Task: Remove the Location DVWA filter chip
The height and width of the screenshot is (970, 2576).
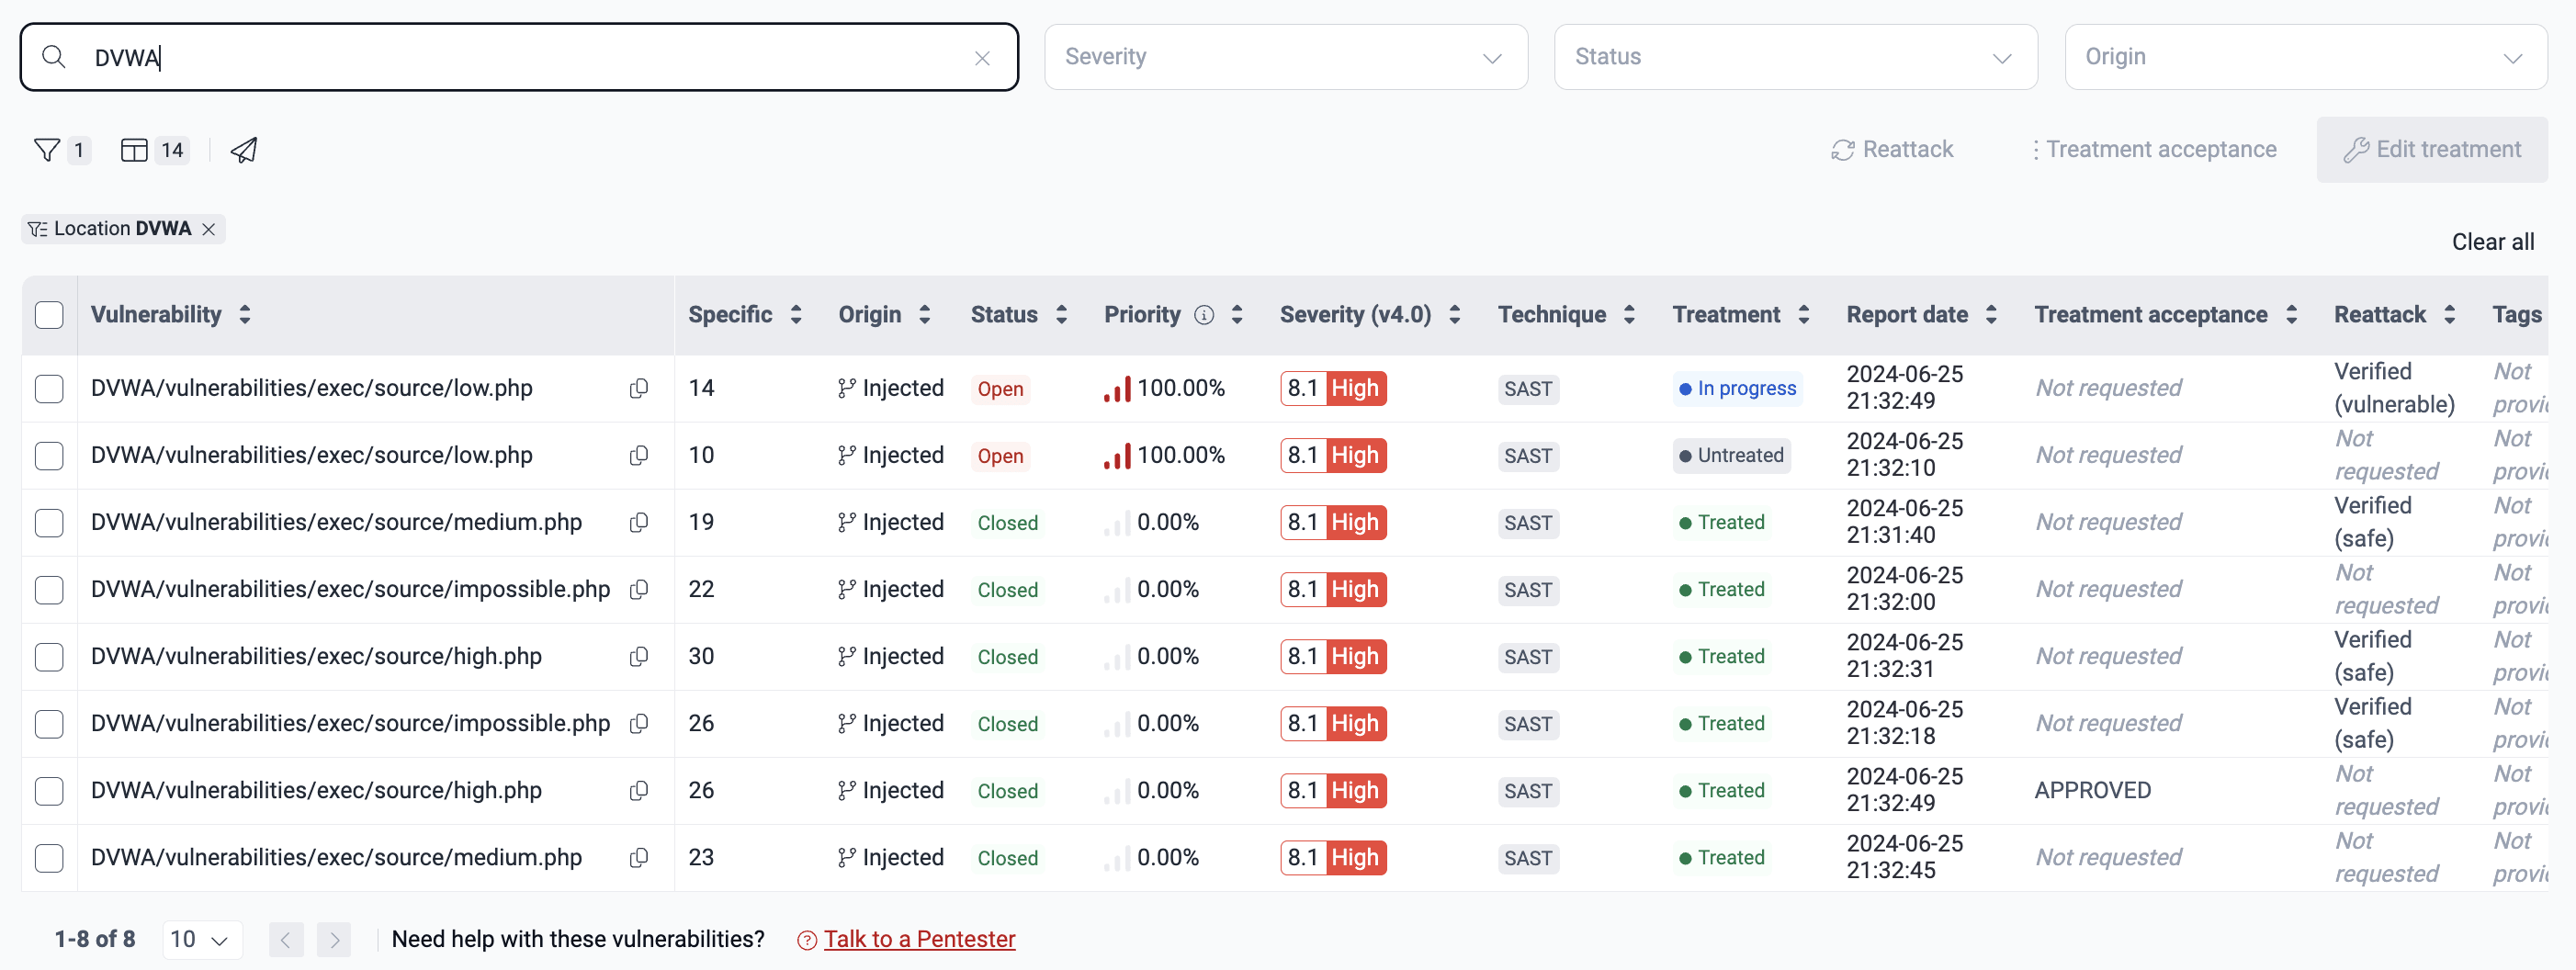Action: [209, 228]
